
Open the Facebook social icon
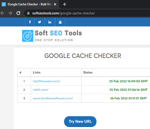[30, 22]
